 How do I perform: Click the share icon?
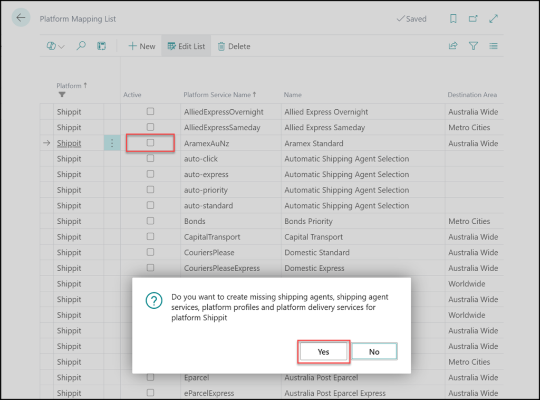coord(452,46)
